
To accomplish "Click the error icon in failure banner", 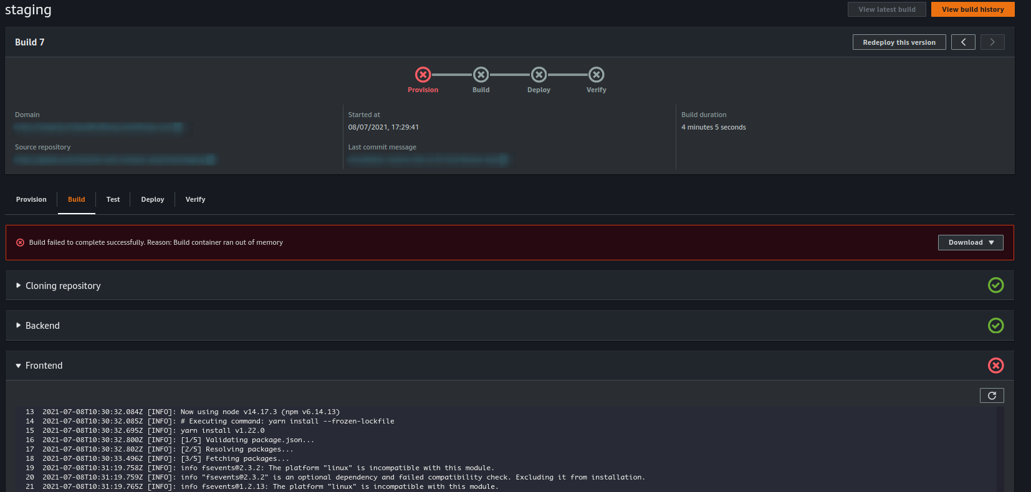I will coord(20,242).
